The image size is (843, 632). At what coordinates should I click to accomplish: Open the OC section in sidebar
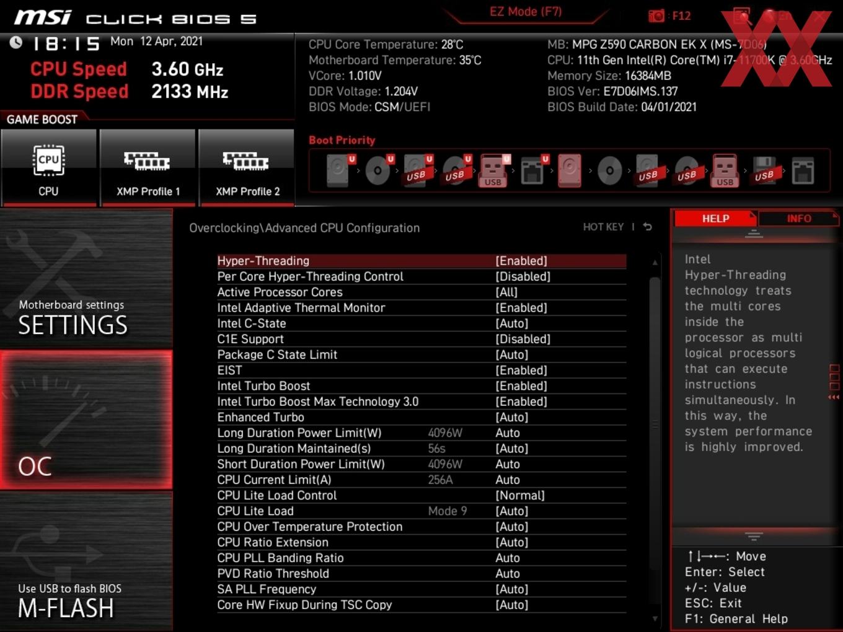(86, 419)
